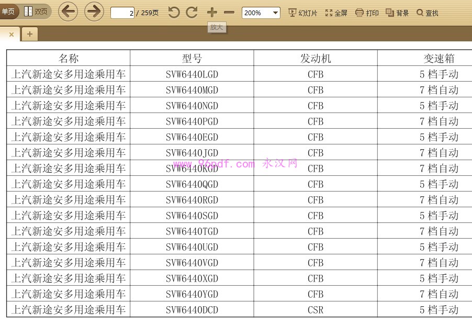Open the find tool (查找)
The width and height of the screenshot is (472, 324).
click(x=428, y=13)
